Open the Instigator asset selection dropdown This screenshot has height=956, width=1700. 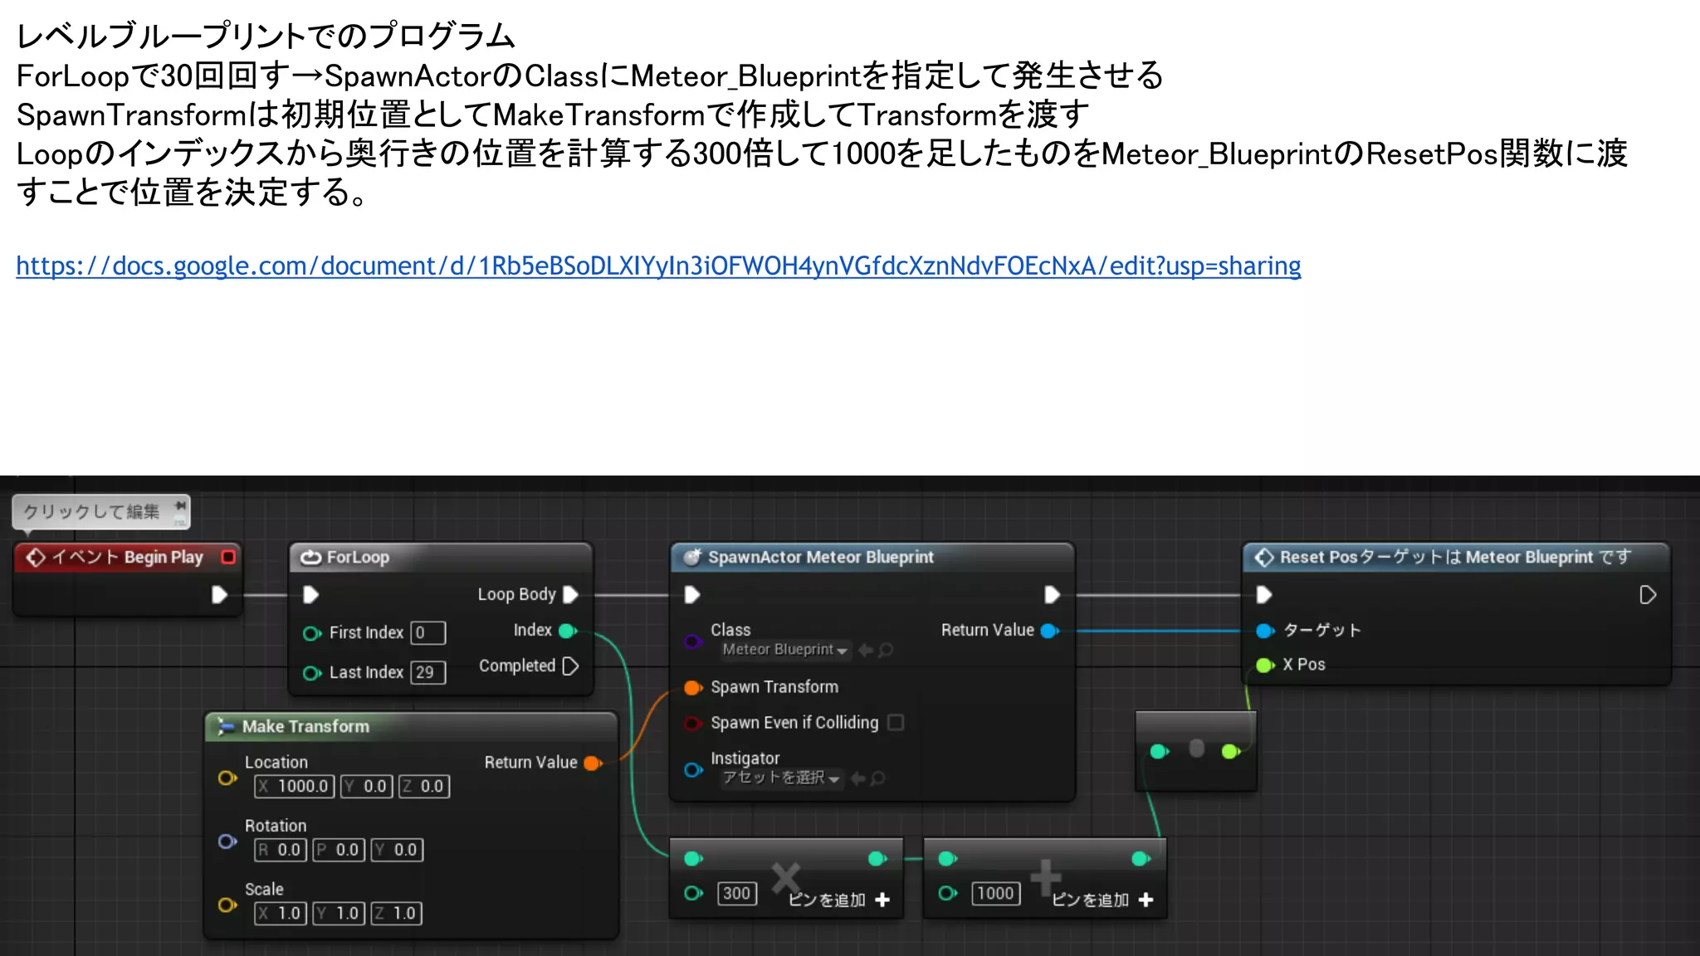781,778
